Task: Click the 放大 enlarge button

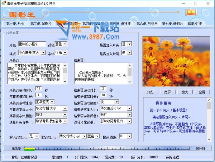Action: pyautogui.click(x=184, y=92)
